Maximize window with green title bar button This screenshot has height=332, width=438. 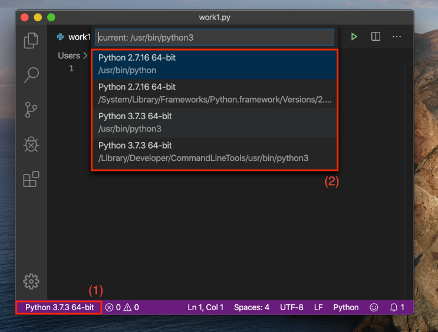(x=51, y=17)
